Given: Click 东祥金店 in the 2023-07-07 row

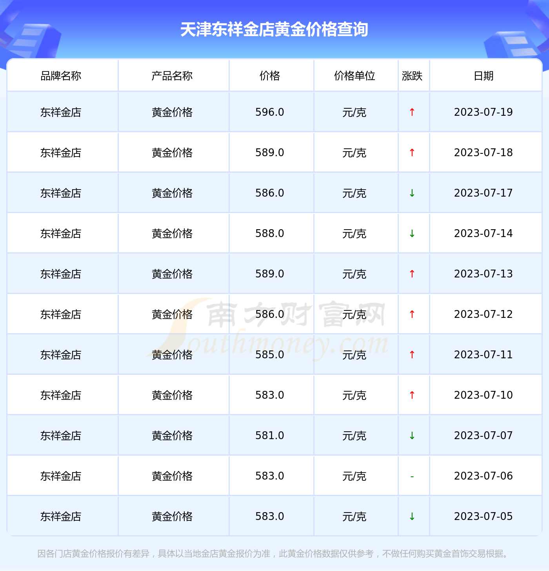Looking at the screenshot, I should 61,436.
